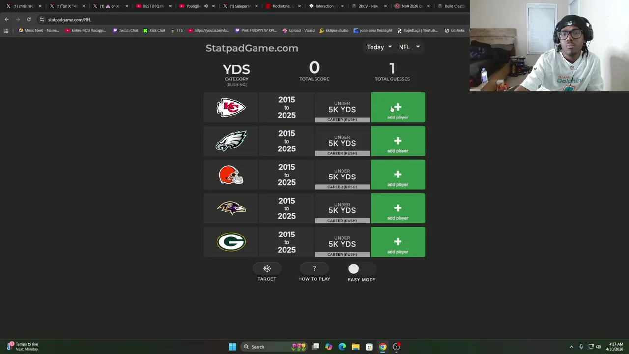The width and height of the screenshot is (629, 354).
Task: Click the Chiefs team logo
Action: tap(231, 107)
